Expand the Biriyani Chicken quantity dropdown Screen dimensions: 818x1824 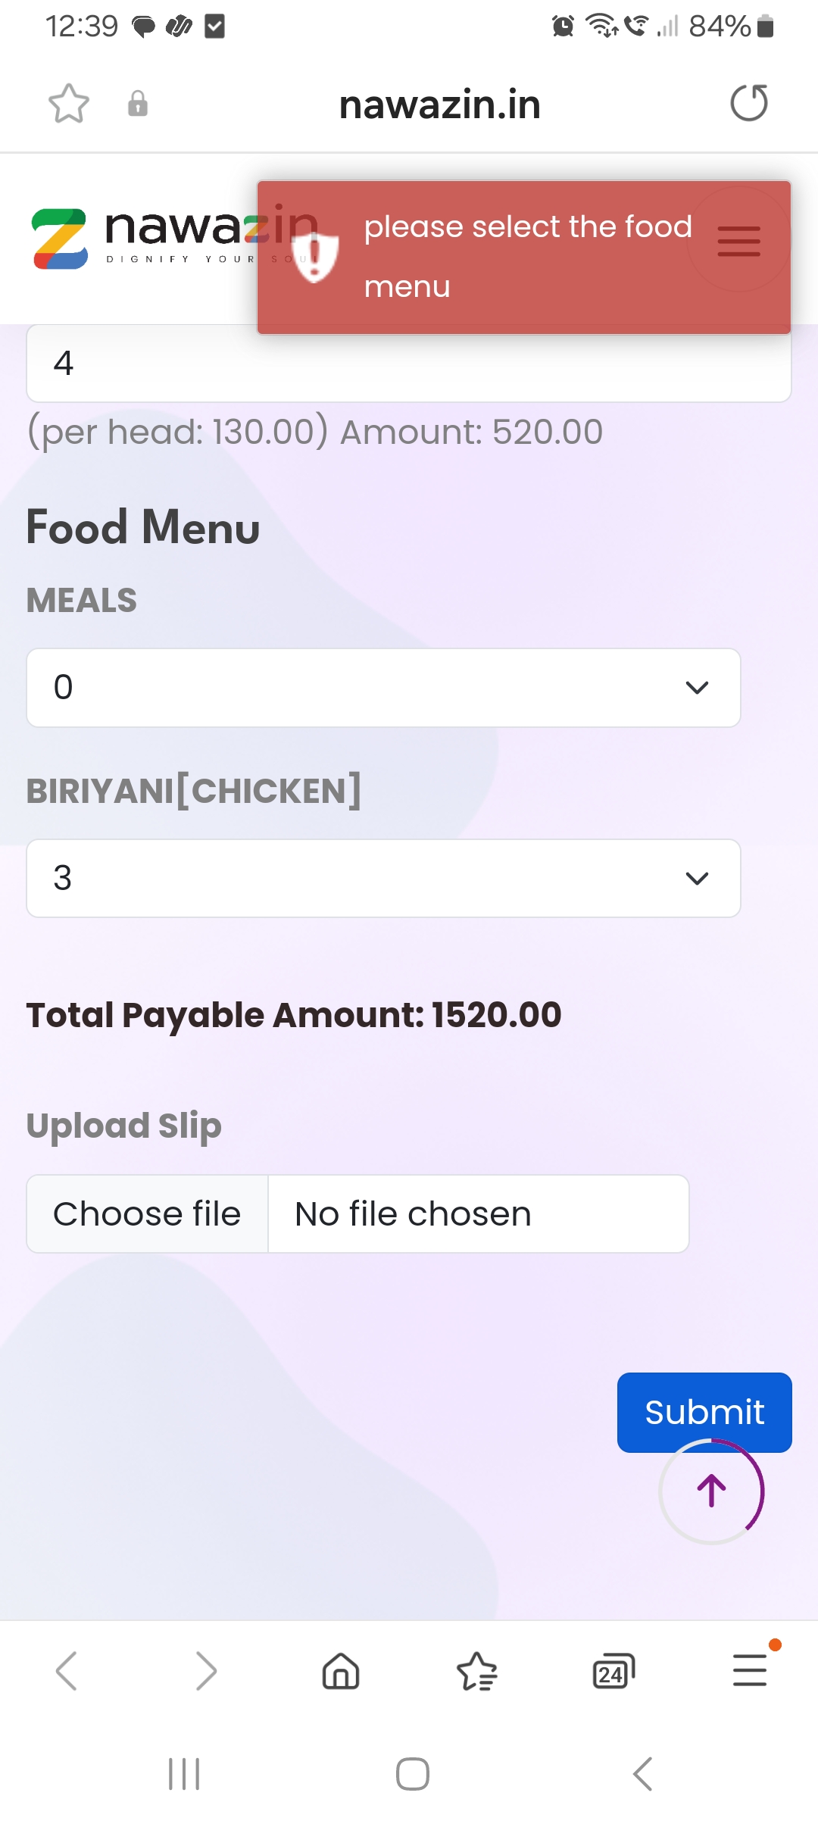[383, 879]
